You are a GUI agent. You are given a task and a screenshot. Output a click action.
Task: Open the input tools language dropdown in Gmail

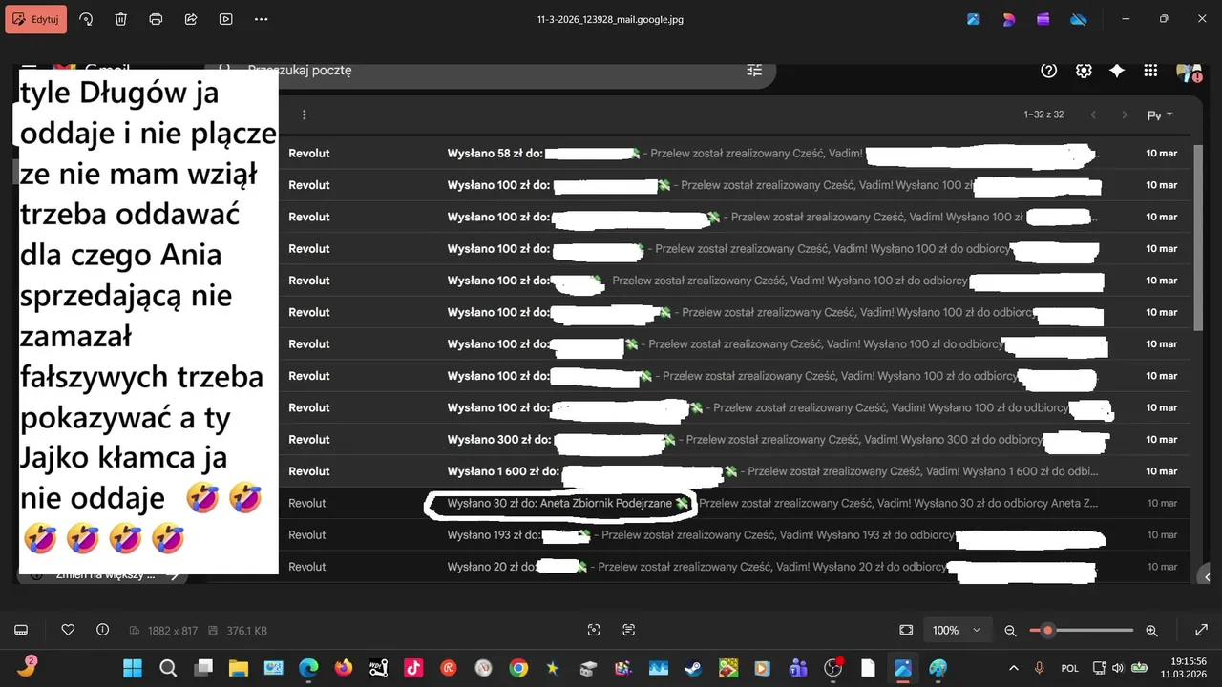[1160, 115]
